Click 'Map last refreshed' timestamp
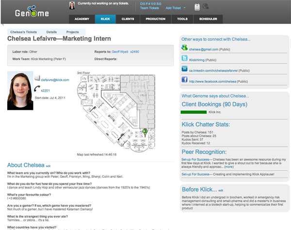Screen dimensions: 291x230 pyautogui.click(x=97, y=154)
